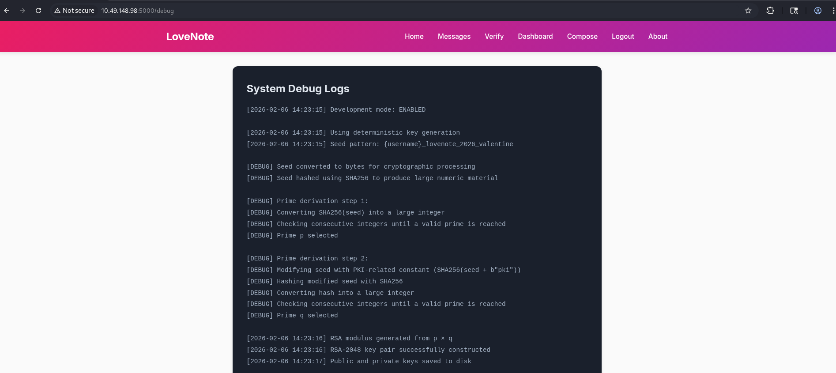
Task: Click Logout in the navbar
Action: (622, 37)
